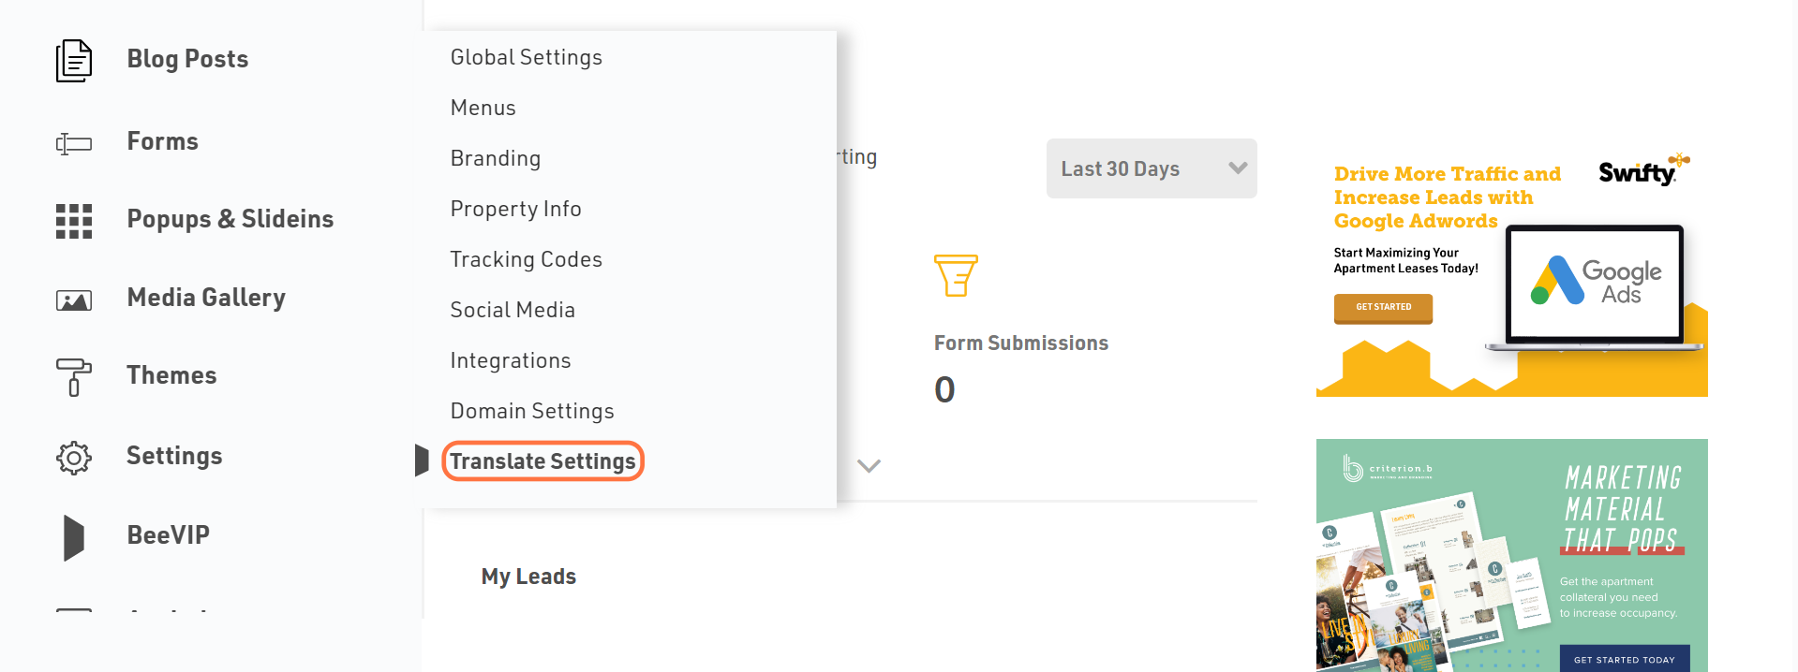Click the Settings gear icon
This screenshot has width=1798, height=672.
[73, 458]
